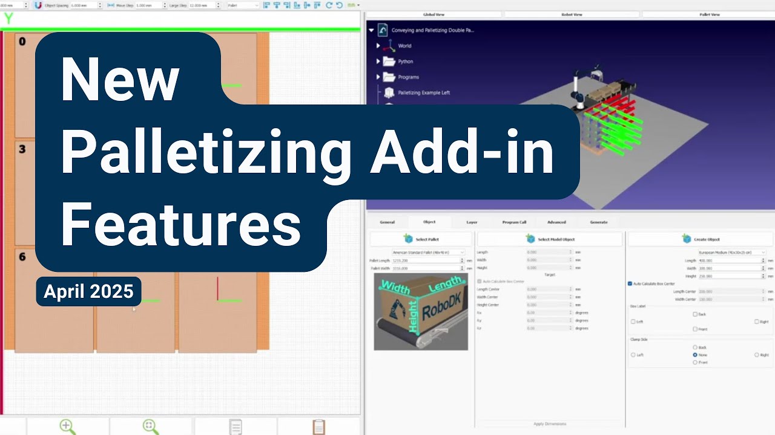This screenshot has width=775, height=435.
Task: Select Clamp Side Left radio
Action: tap(633, 355)
